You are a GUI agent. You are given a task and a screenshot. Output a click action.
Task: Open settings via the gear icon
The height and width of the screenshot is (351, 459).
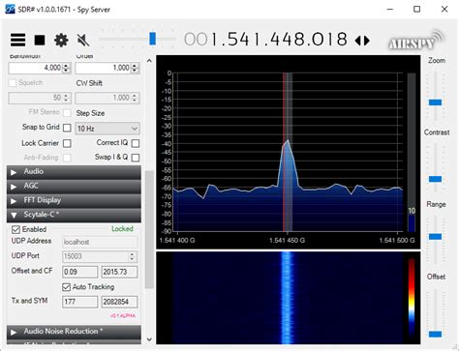61,40
